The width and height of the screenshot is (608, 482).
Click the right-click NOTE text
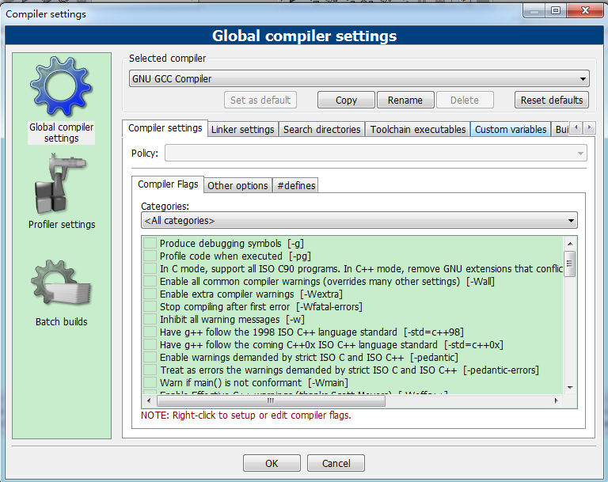point(246,416)
